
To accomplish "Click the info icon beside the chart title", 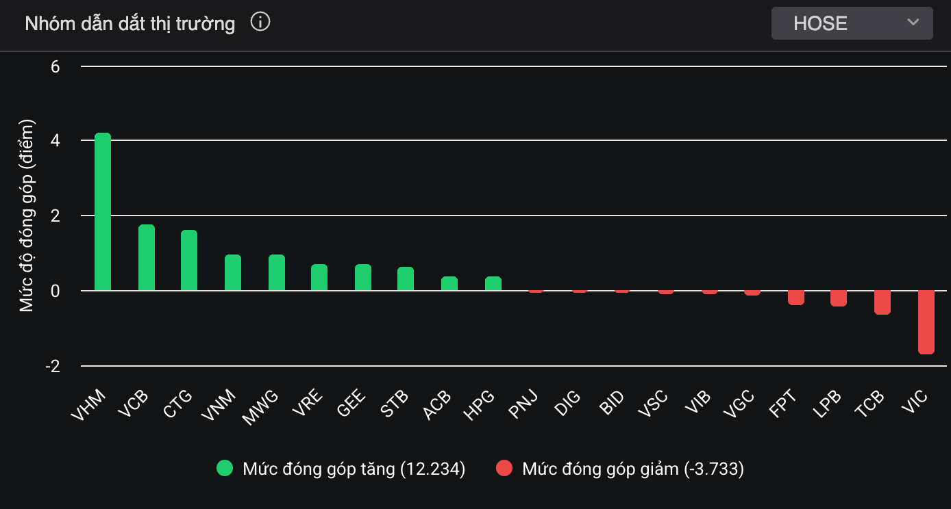I will tap(260, 23).
